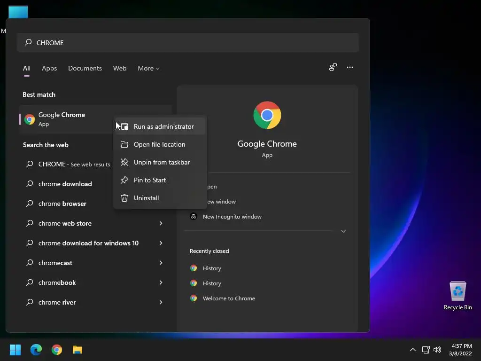This screenshot has height=361, width=481.
Task: Click the search feedback people icon
Action: coord(333,67)
